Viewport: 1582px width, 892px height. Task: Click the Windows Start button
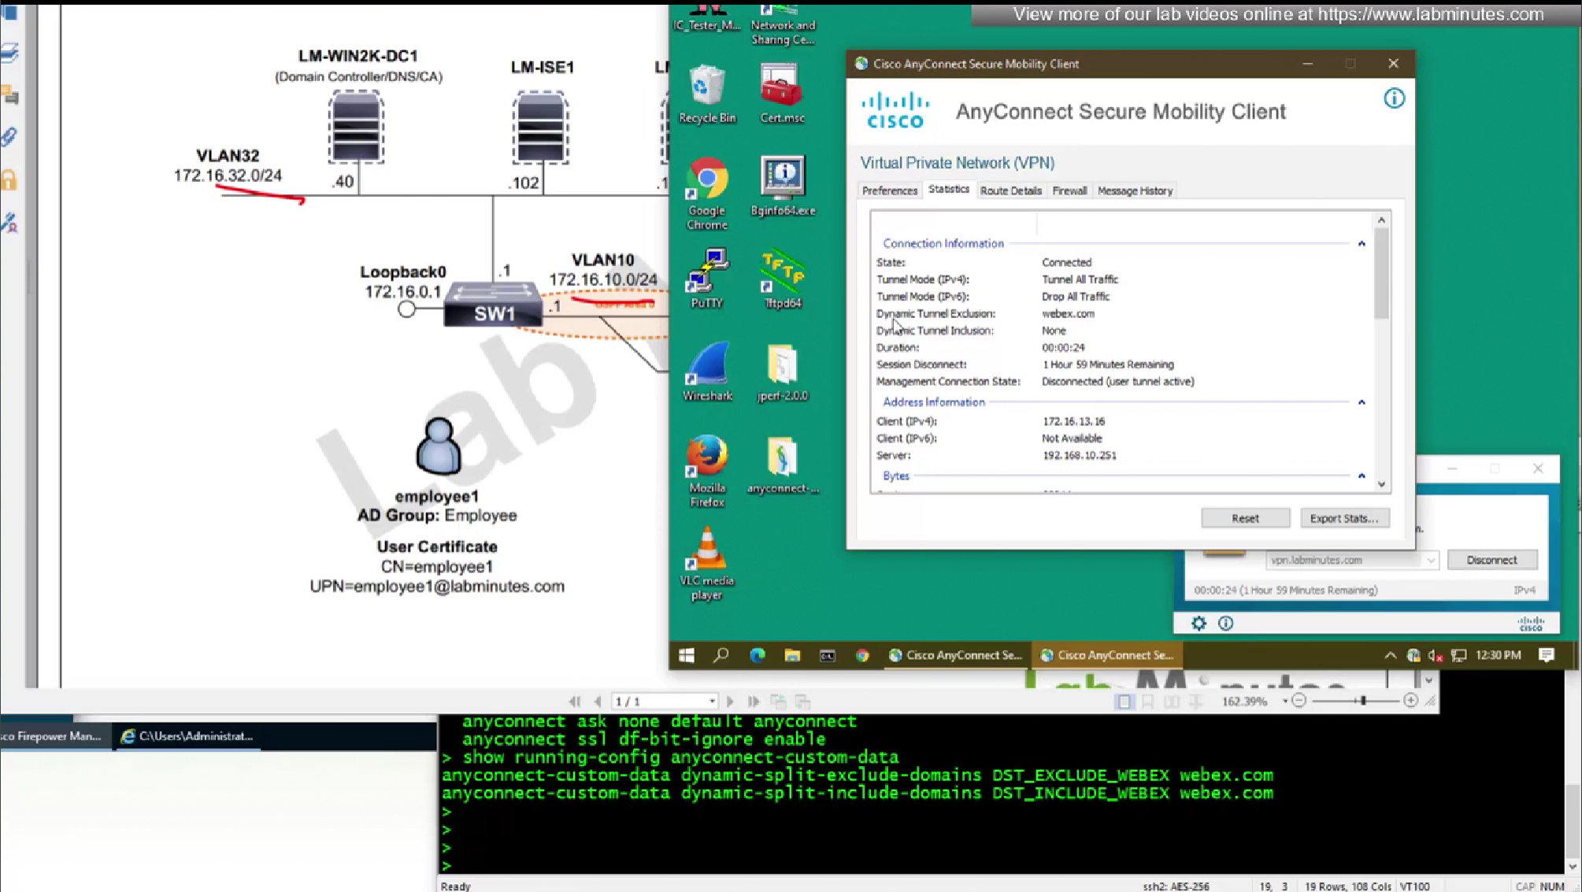click(687, 655)
